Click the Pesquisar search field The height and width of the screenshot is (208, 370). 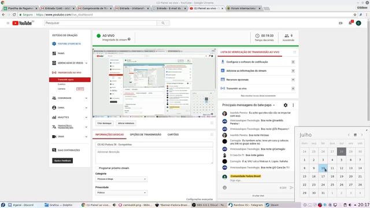click(x=101, y=23)
